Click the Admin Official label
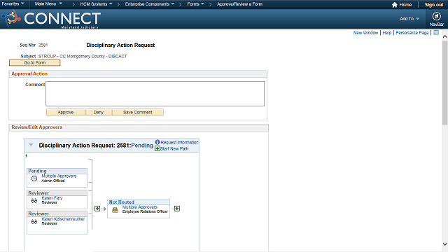The width and height of the screenshot is (448, 252). (x=53, y=181)
